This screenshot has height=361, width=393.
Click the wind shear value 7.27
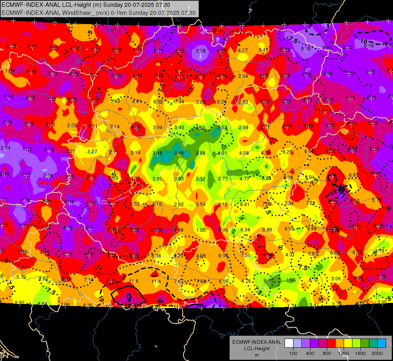[x=350, y=98]
